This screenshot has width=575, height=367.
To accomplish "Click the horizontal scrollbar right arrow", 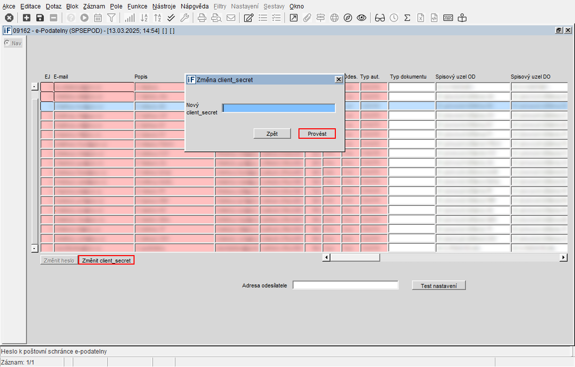I will point(564,257).
